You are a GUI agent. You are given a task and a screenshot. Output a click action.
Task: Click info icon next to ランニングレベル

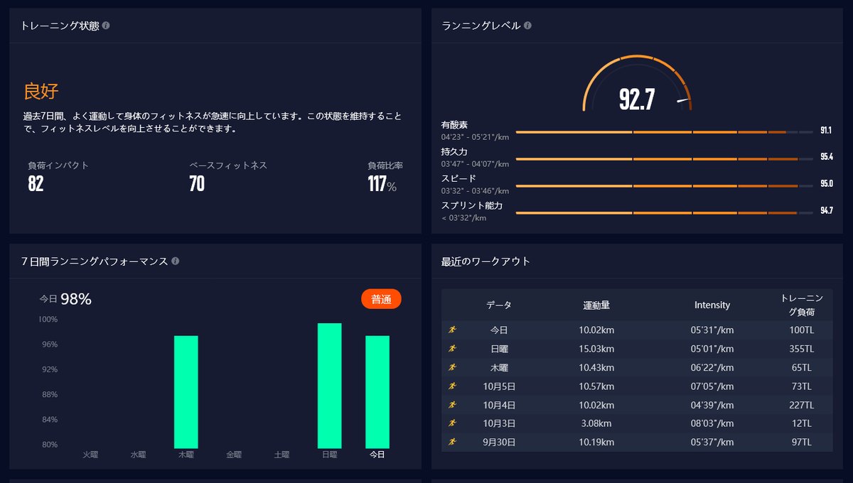[527, 26]
